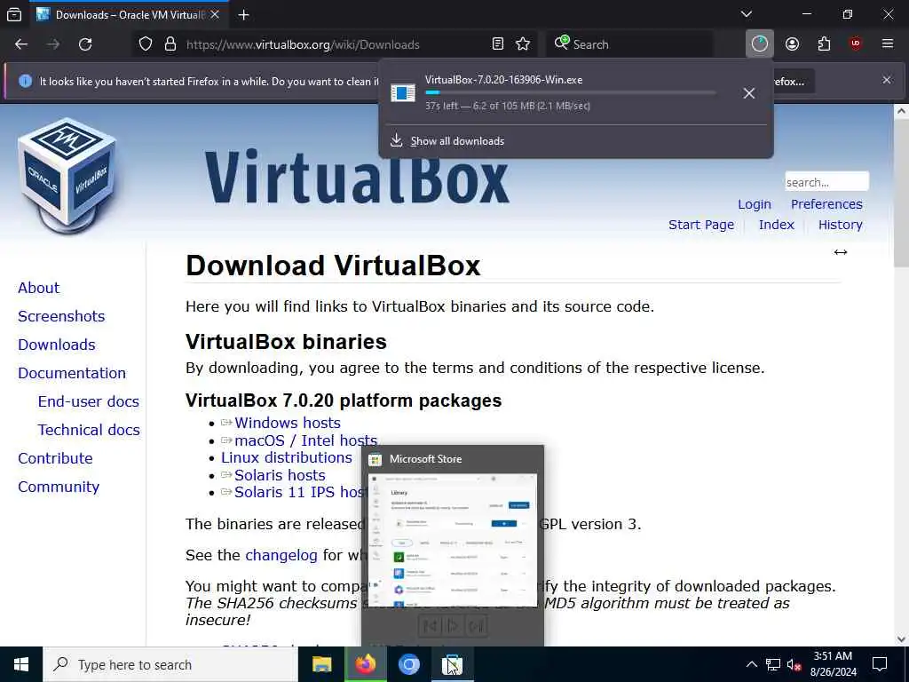This screenshot has width=909, height=682.
Task: Open a new browser tab
Action: click(x=243, y=14)
